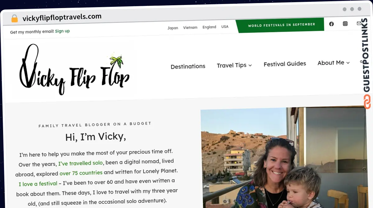Open the "over 75 countries" link
The image size is (373, 208).
(x=81, y=173)
